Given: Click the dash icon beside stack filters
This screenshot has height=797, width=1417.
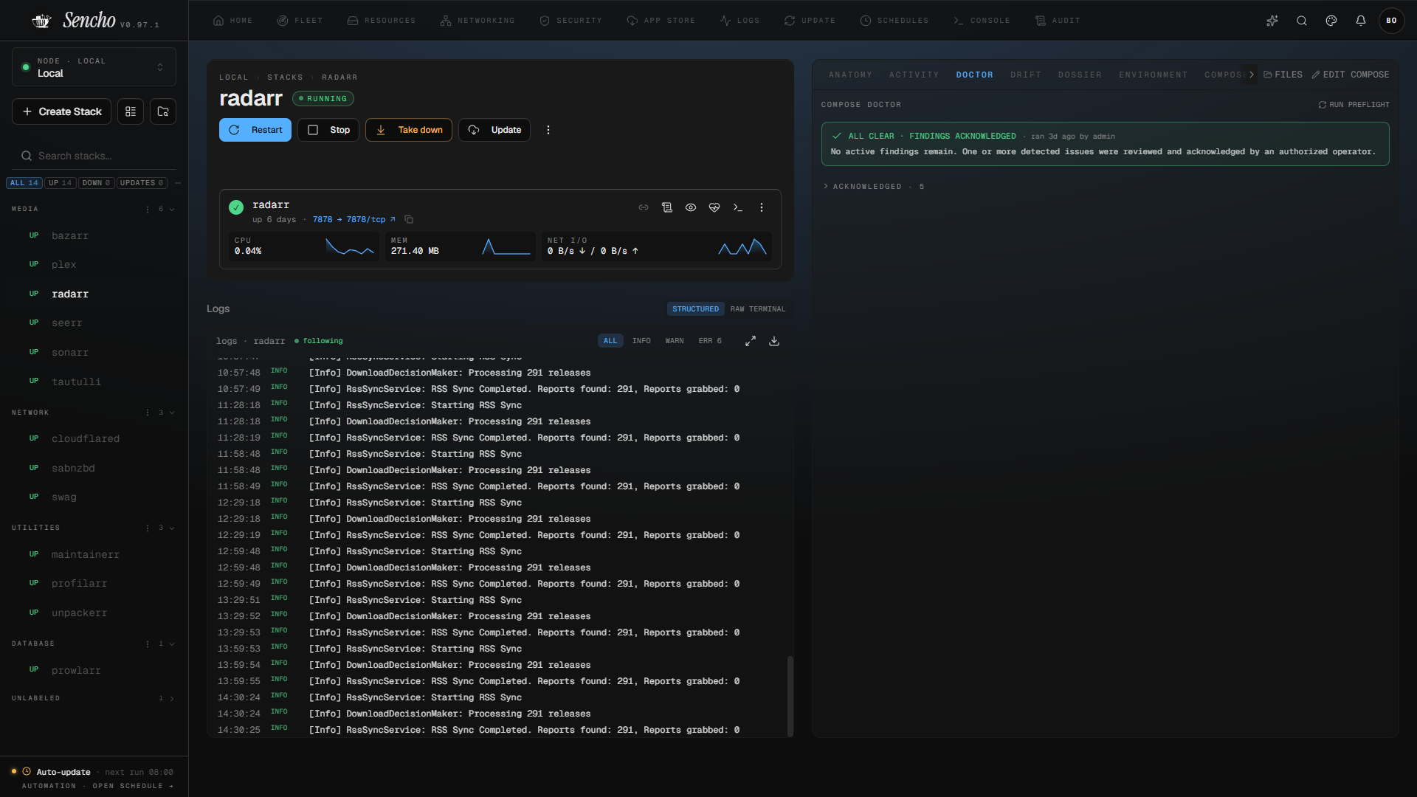Looking at the screenshot, I should pos(178,183).
